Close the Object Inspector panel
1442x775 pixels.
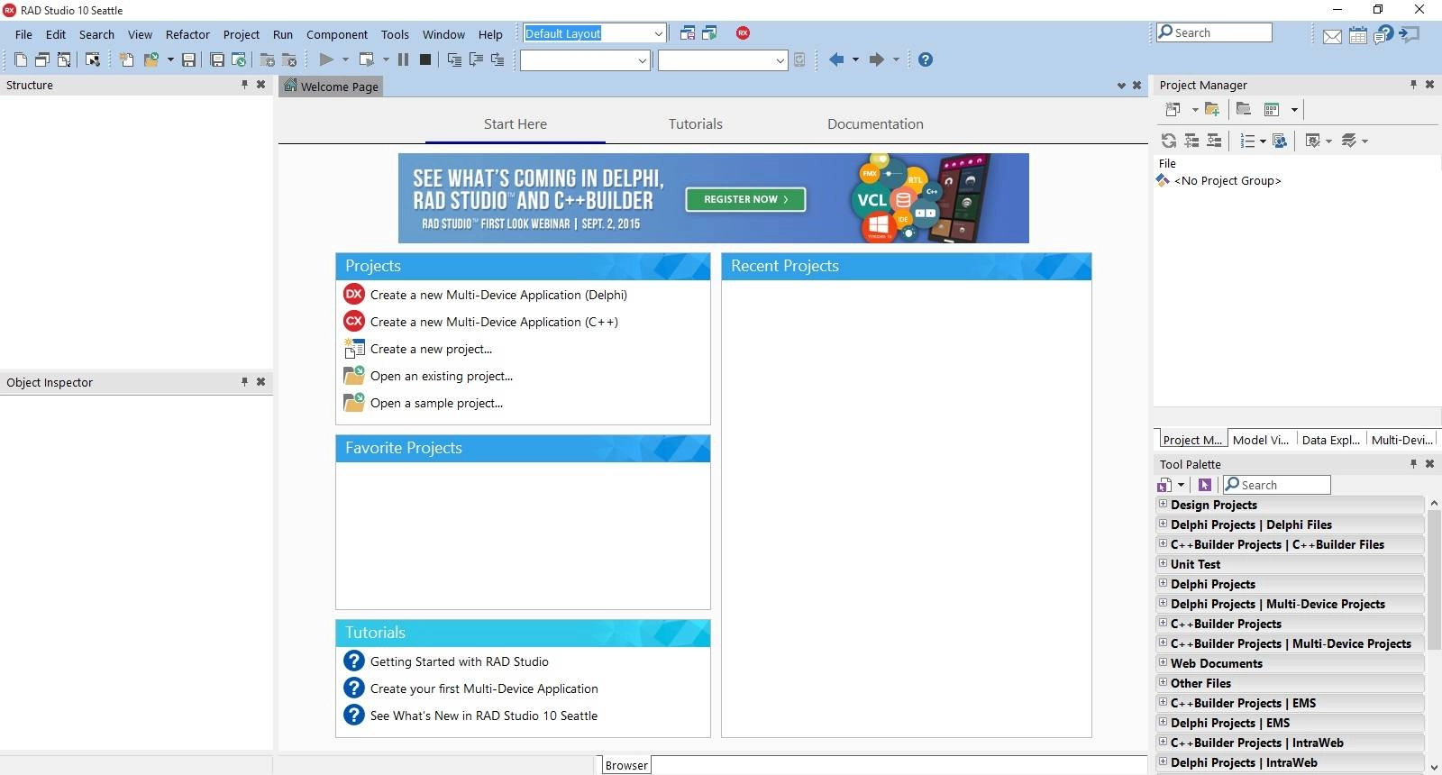[261, 381]
